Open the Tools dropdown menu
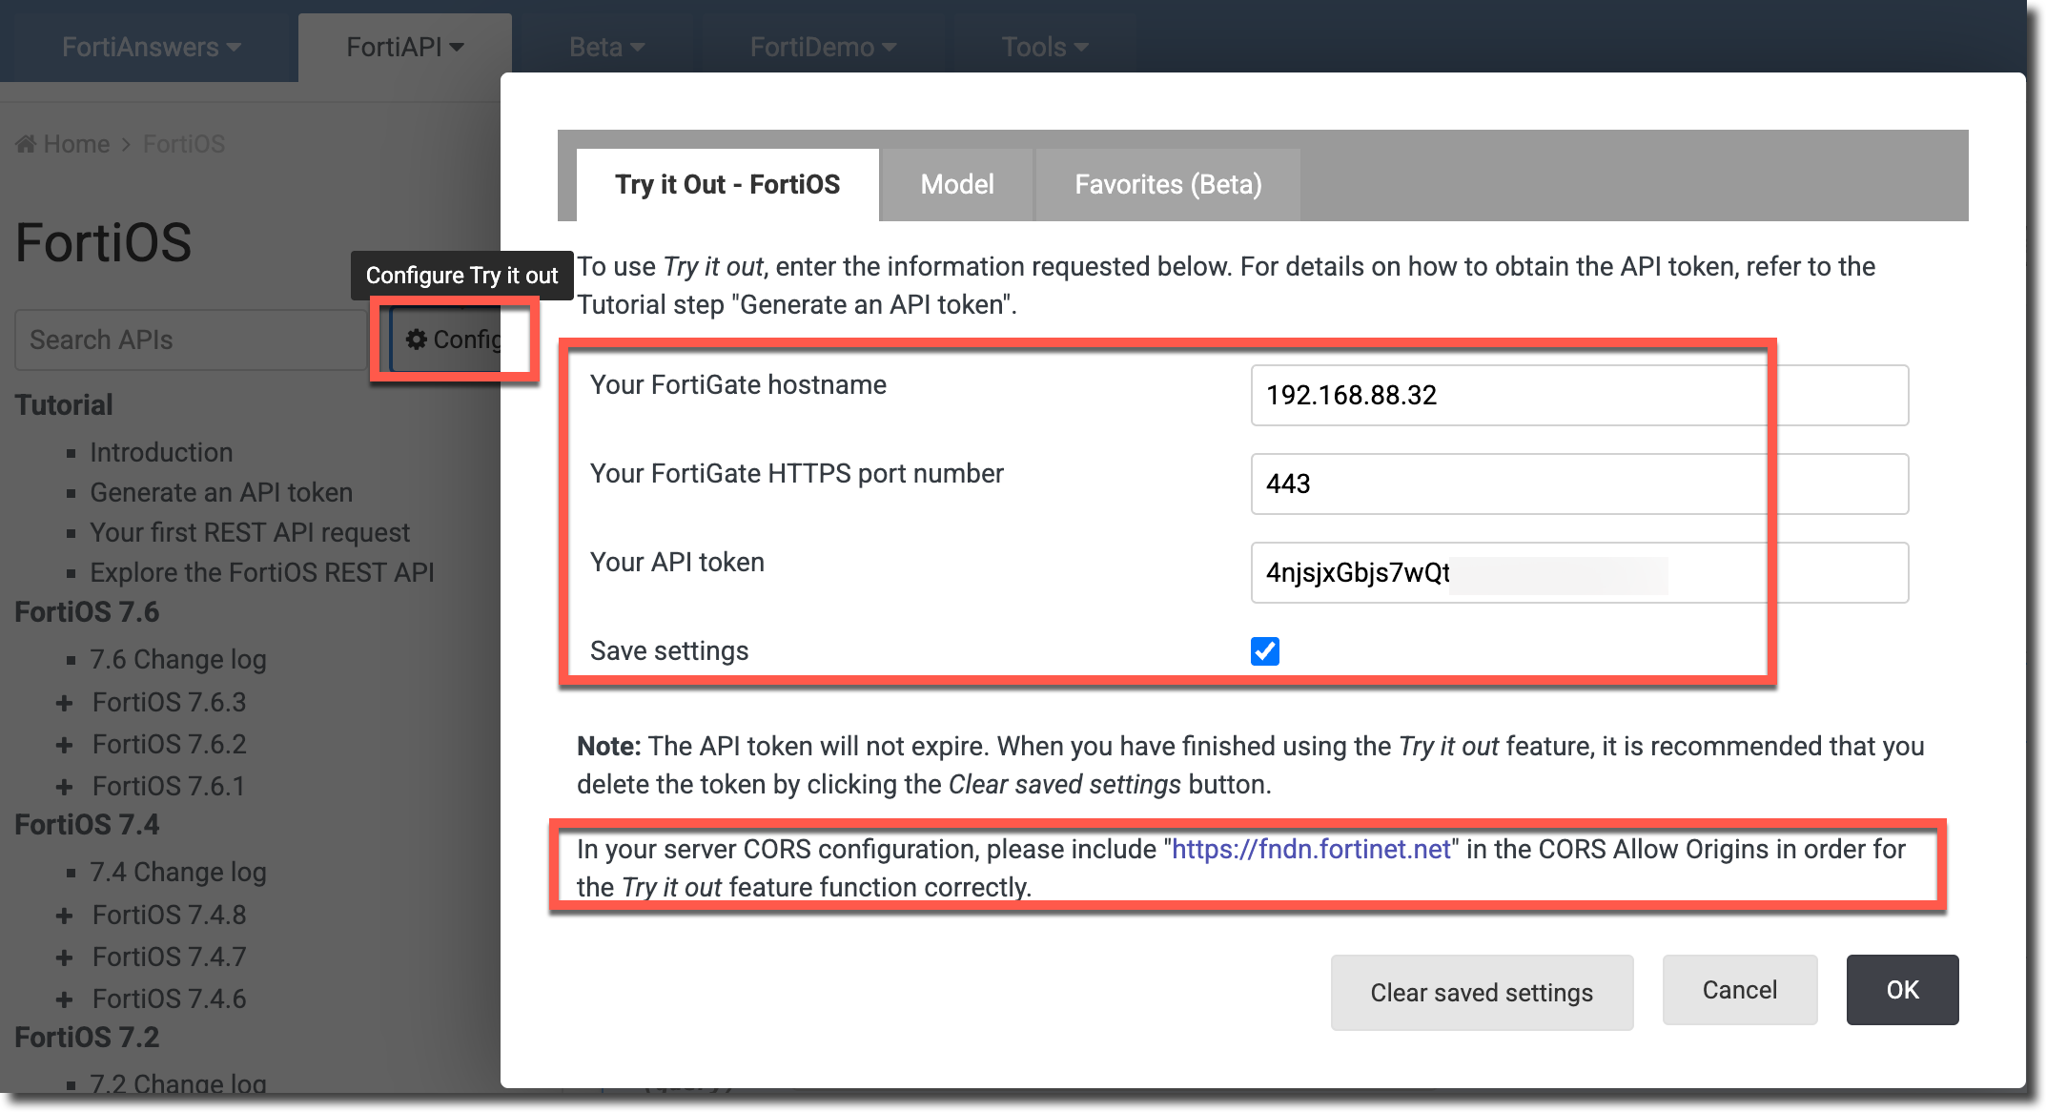Screen dimensions: 2046x1112 coord(1044,47)
